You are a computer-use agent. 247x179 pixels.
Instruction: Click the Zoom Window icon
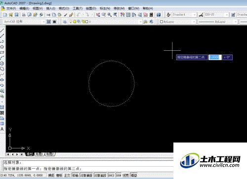point(109,15)
